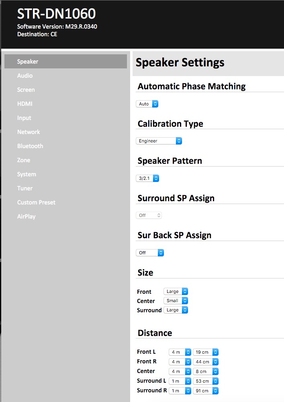Viewport: 284px width, 402px height.
Task: Select Audio in the sidebar menu
Action: (x=25, y=76)
